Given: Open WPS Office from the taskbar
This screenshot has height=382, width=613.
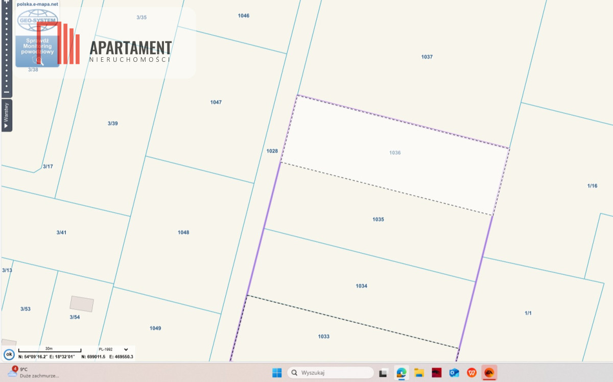Looking at the screenshot, I should click(x=471, y=373).
